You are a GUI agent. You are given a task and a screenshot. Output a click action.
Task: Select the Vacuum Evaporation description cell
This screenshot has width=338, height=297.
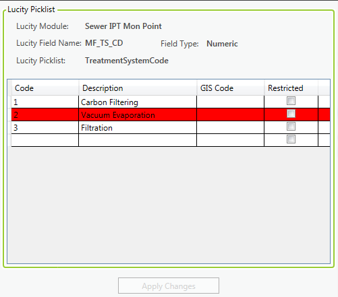(138, 115)
